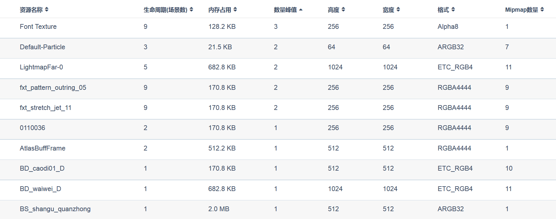Screen dimensions: 556x219
Task: Select the Font Texture resource name
Action: point(38,27)
